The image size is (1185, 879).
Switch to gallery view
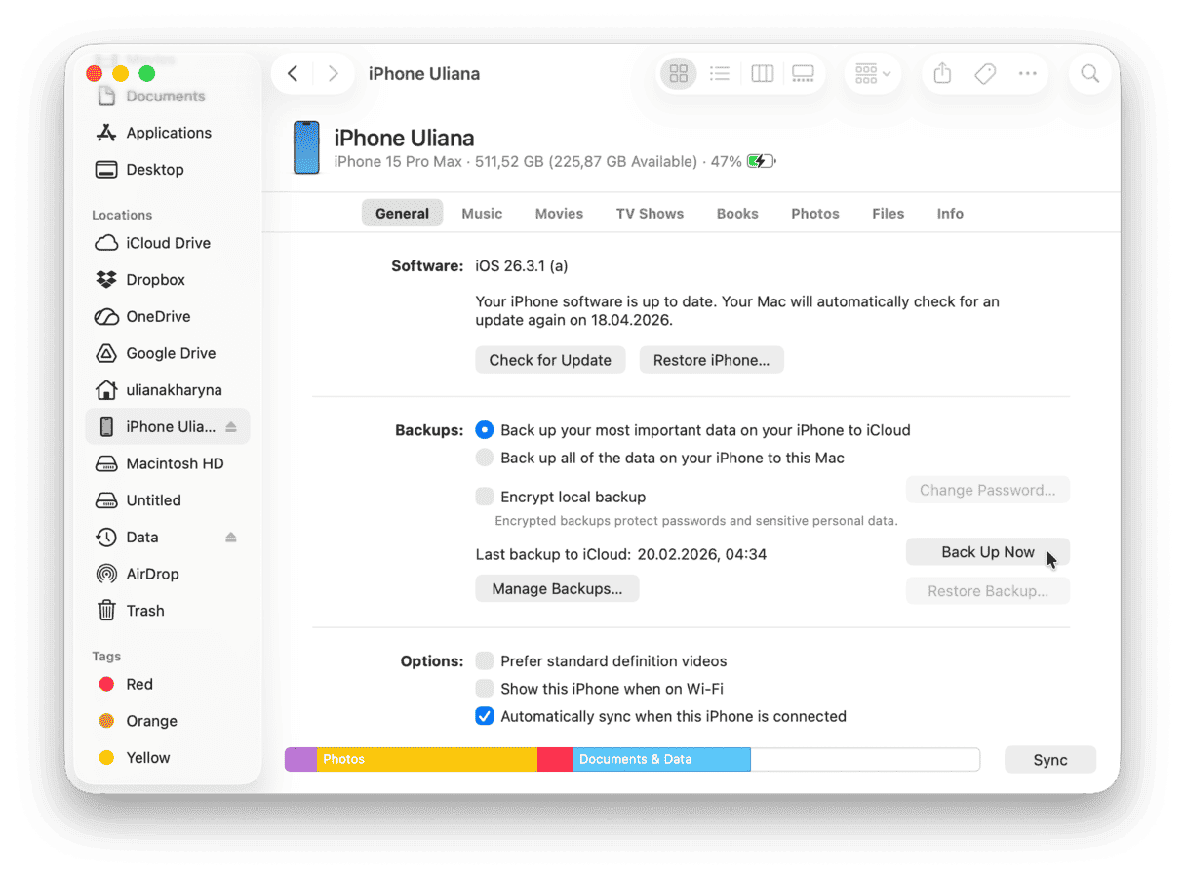(x=804, y=74)
